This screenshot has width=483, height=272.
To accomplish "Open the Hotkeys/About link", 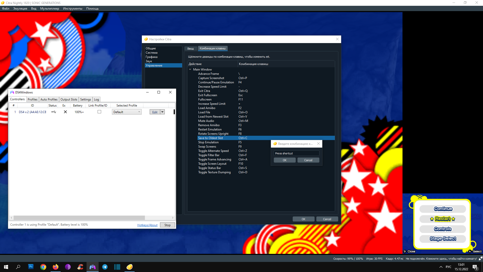I will coord(147,225).
